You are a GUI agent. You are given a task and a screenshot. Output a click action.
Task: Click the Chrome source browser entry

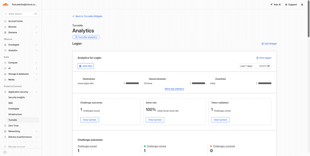(148, 83)
